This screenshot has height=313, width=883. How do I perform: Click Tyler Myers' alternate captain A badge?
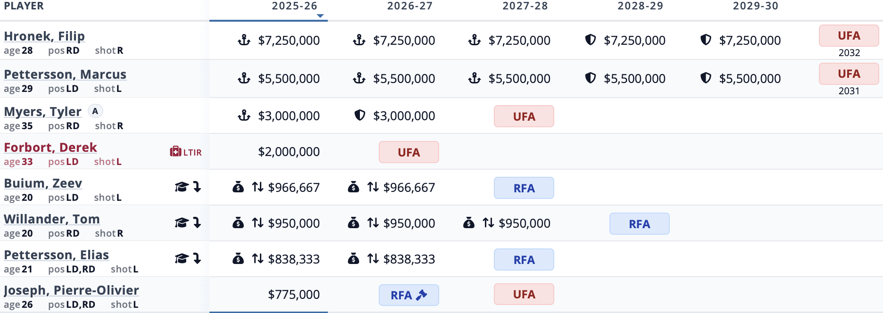[95, 111]
